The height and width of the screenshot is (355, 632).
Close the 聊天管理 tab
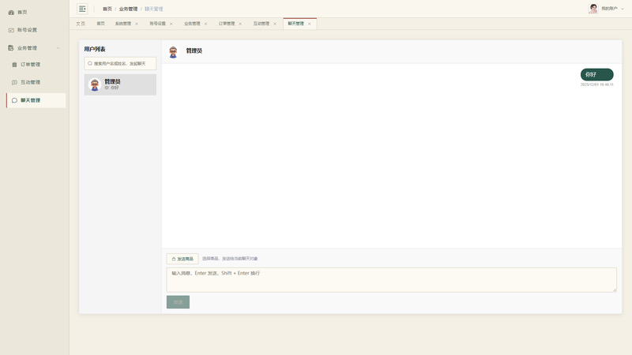tap(310, 24)
